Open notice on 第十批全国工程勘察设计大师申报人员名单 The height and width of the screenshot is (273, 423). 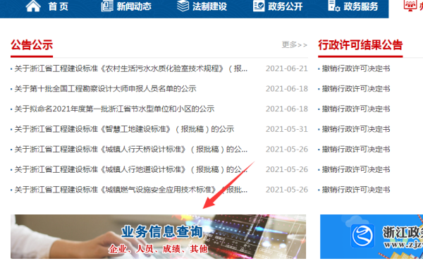[x=105, y=89]
